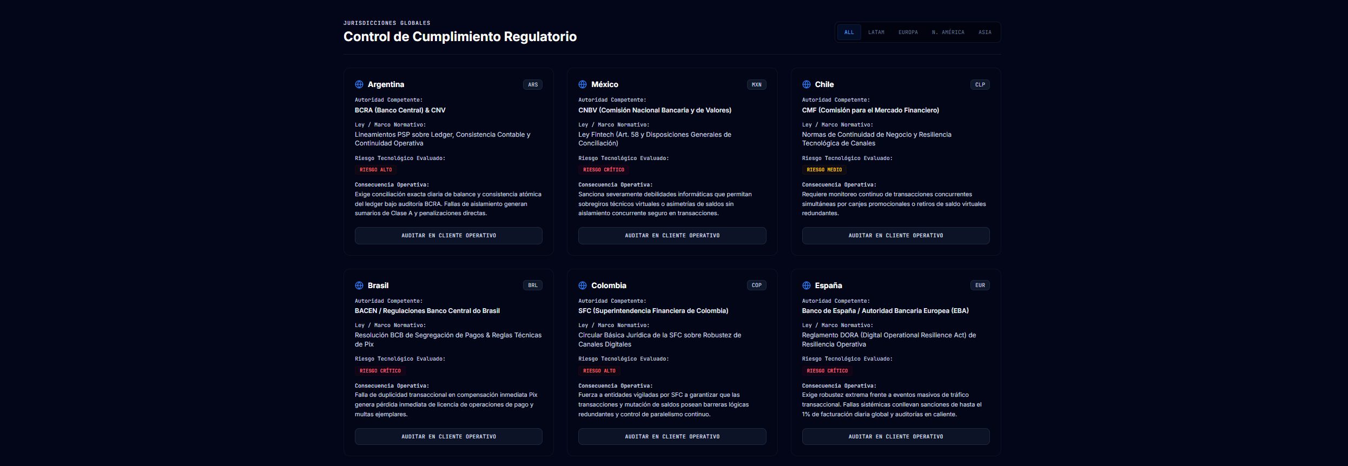Audit España in the operational client
Viewport: 1348px width, 466px height.
coord(896,437)
